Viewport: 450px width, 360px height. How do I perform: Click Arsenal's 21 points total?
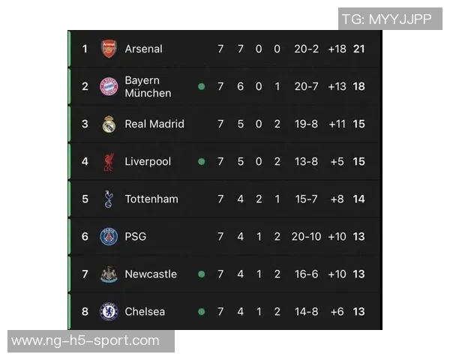click(359, 49)
